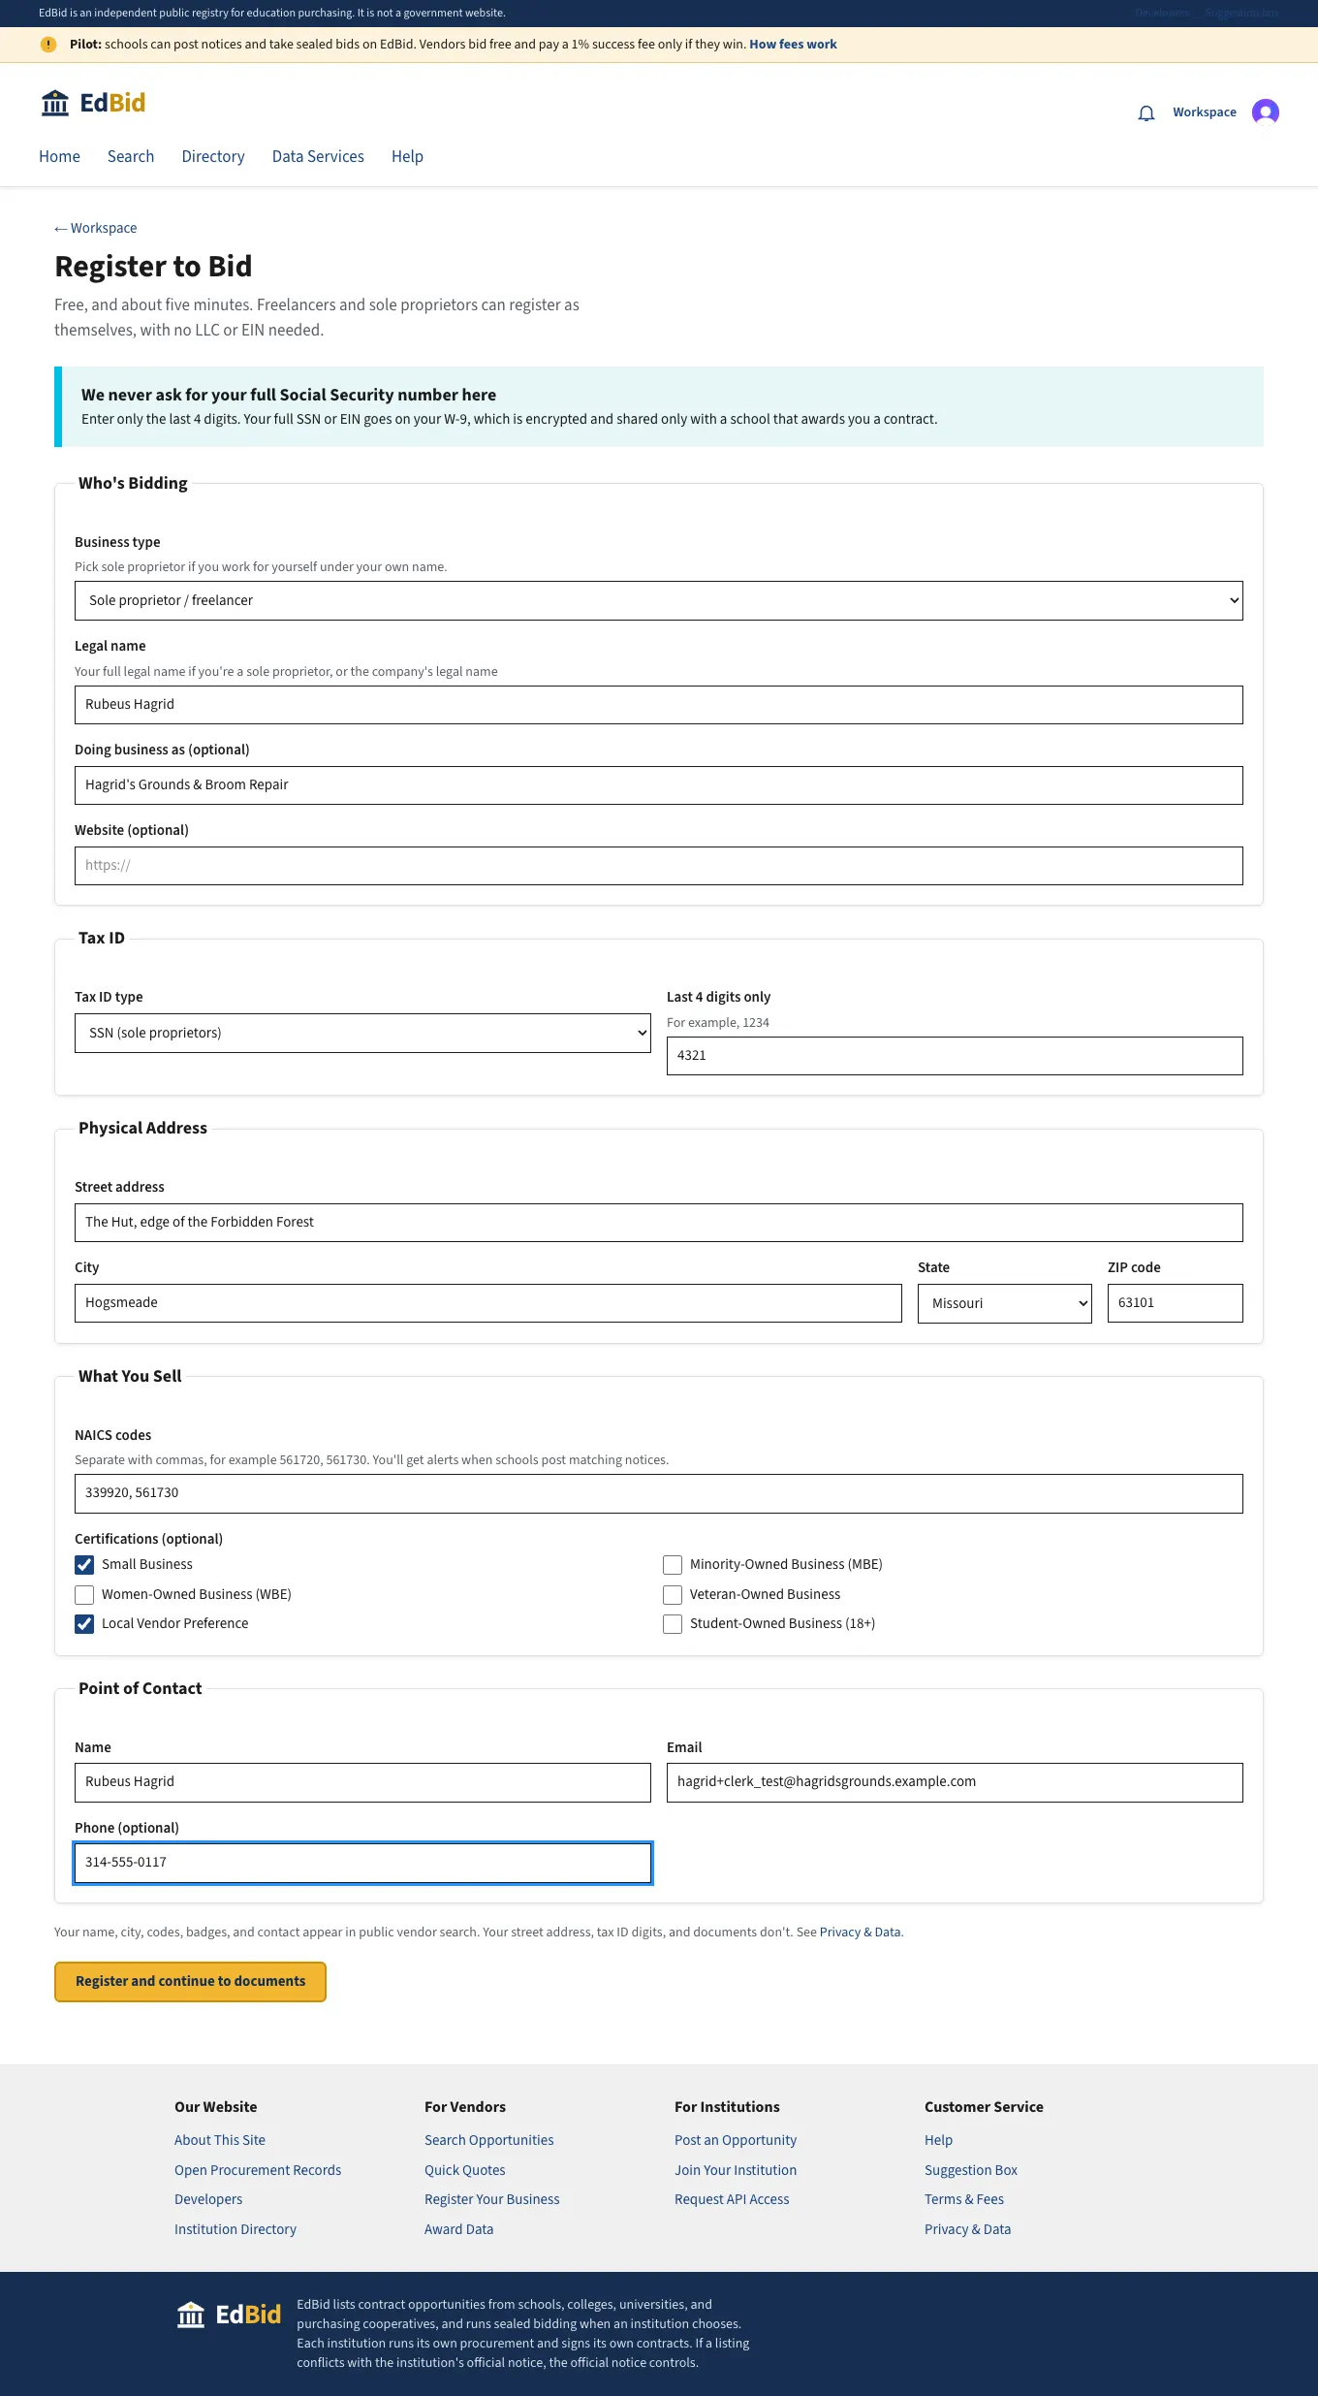Open Privacy & Data footer link
The image size is (1318, 2396).
[x=967, y=2230]
